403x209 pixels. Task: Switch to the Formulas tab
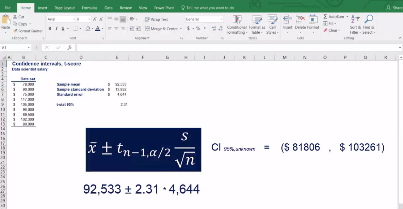click(90, 8)
